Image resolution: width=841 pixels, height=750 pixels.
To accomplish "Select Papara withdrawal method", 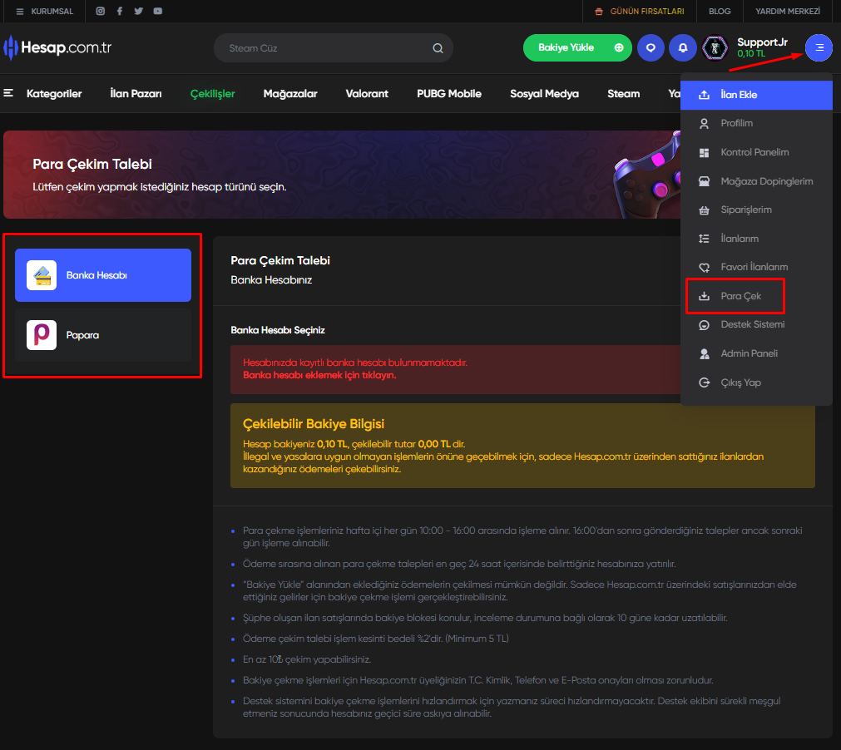I will [103, 335].
